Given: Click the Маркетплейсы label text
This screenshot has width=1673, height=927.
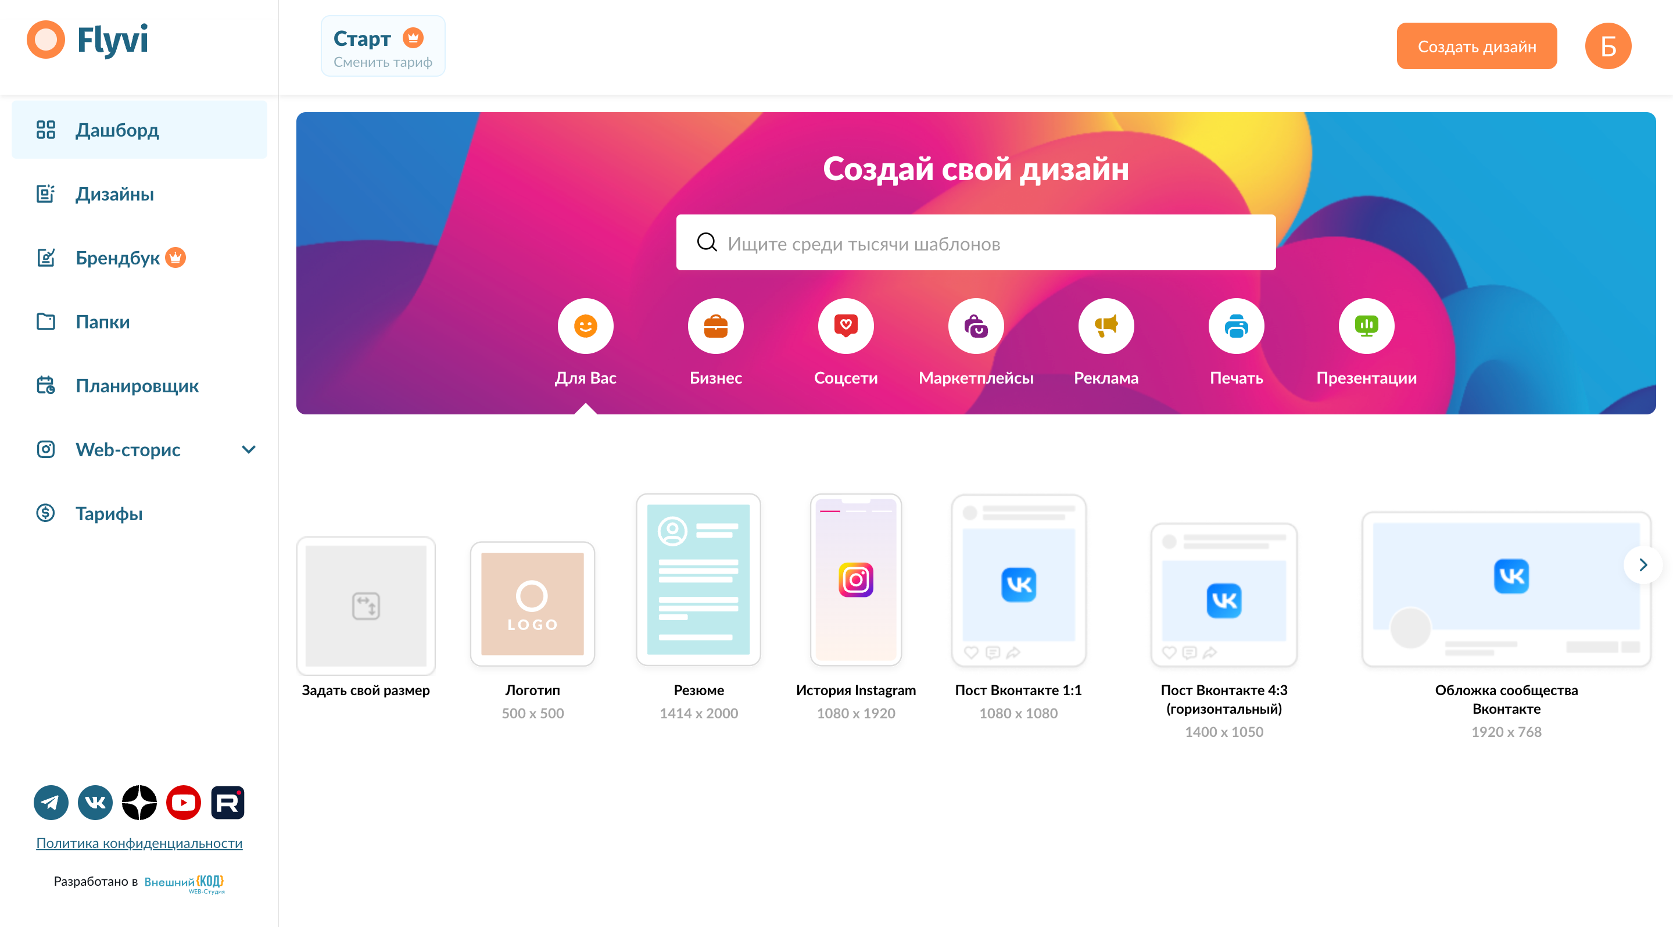Looking at the screenshot, I should click(976, 378).
